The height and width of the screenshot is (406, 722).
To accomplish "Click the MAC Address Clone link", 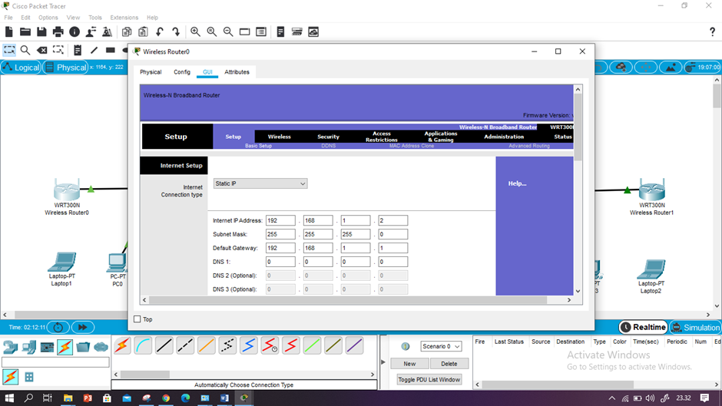I will (x=412, y=146).
